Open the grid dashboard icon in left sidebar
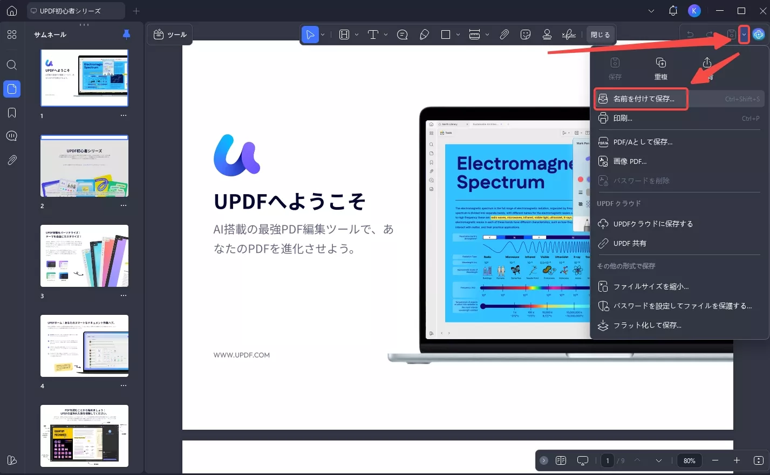The image size is (770, 475). tap(12, 35)
